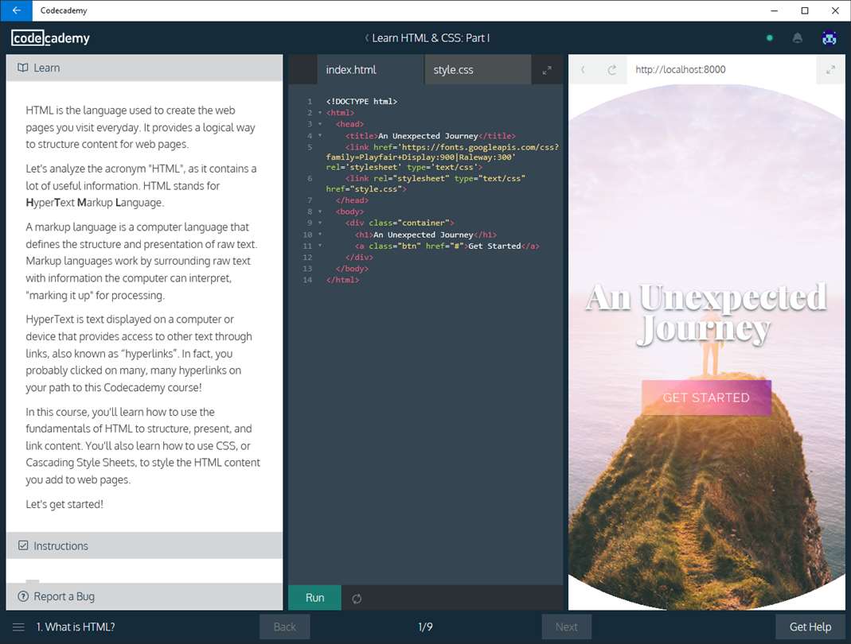Click the green status dot indicator
The image size is (851, 644).
(x=770, y=38)
